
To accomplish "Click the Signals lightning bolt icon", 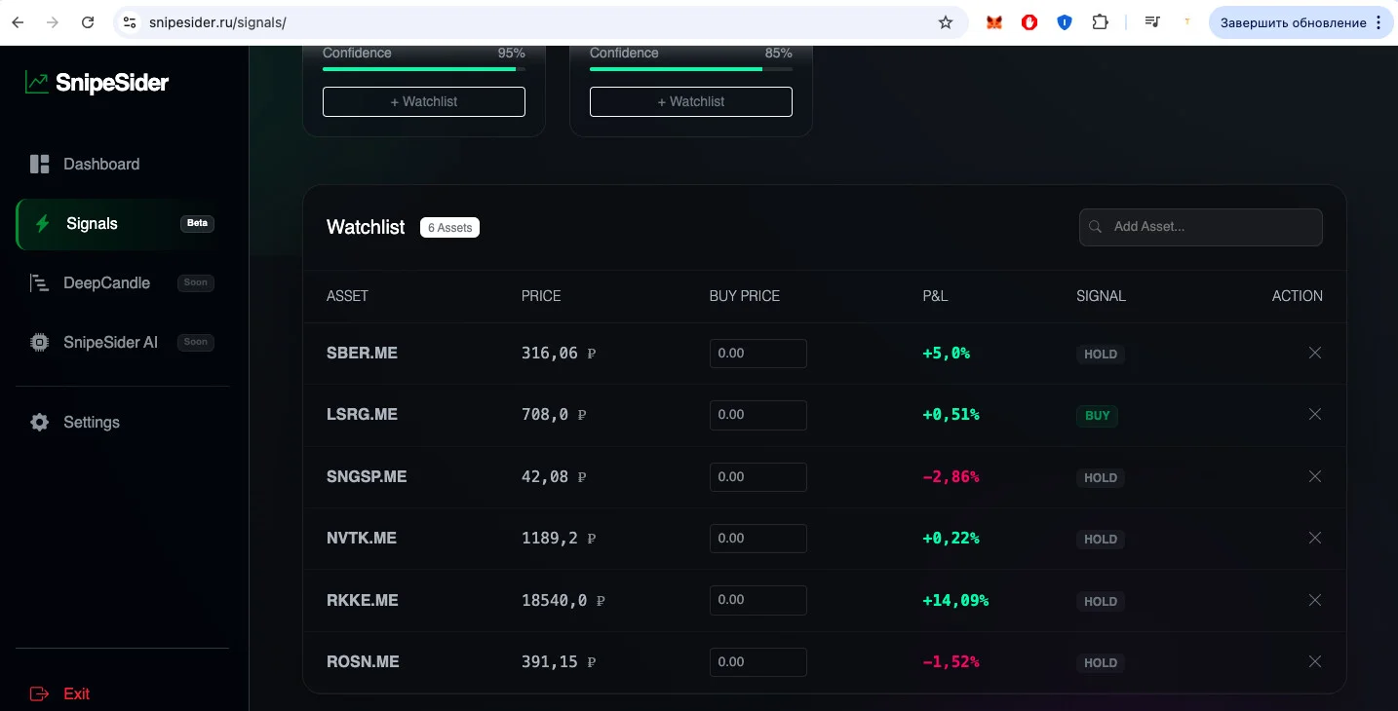I will pyautogui.click(x=42, y=224).
